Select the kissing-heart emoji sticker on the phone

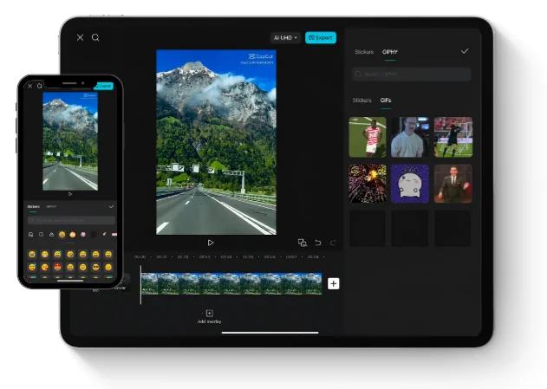45,267
